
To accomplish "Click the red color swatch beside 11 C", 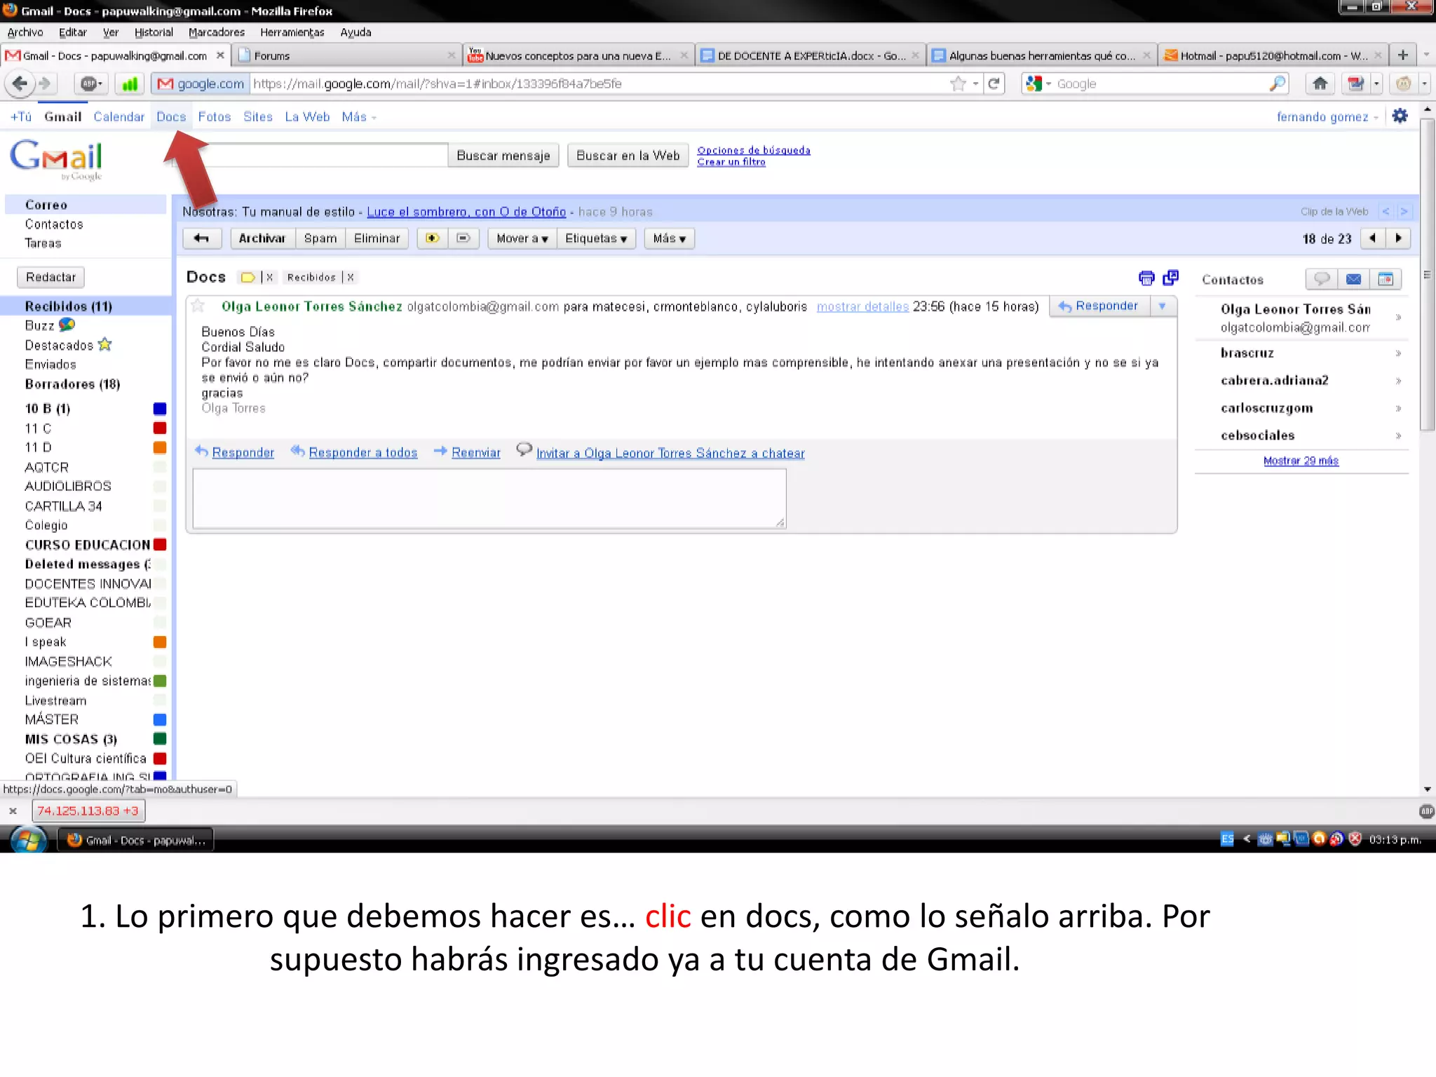I will point(160,428).
